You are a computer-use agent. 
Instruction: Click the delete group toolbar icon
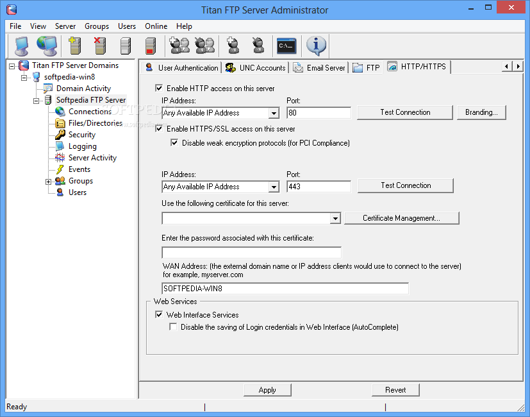[x=204, y=46]
